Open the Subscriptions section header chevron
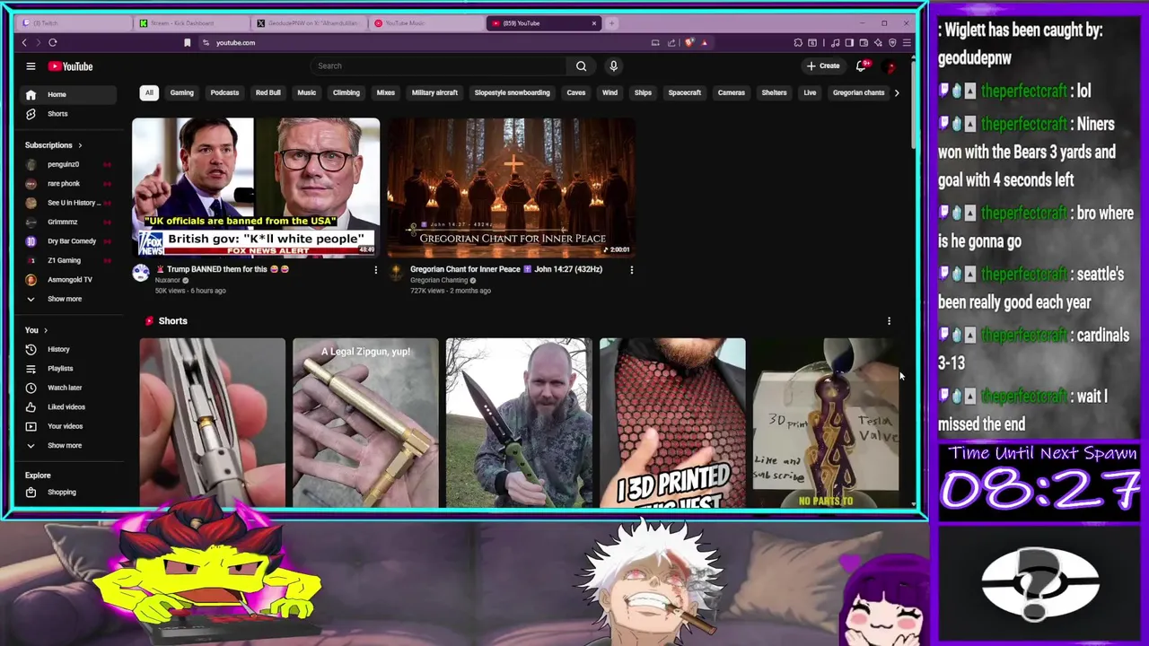The width and height of the screenshot is (1149, 646). [x=80, y=145]
